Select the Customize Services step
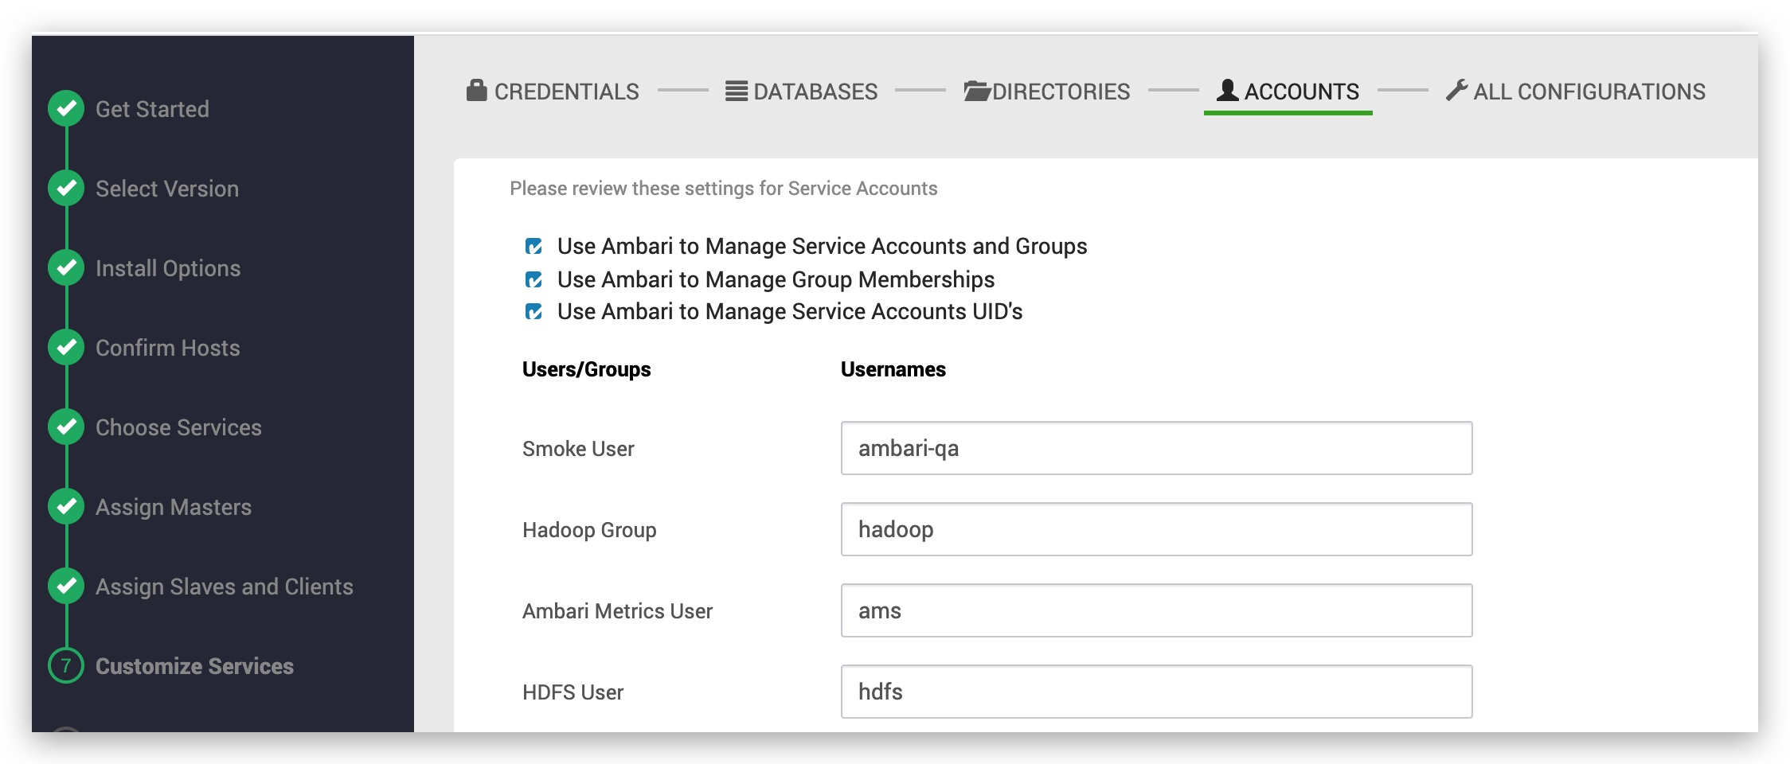The width and height of the screenshot is (1790, 764). (194, 666)
